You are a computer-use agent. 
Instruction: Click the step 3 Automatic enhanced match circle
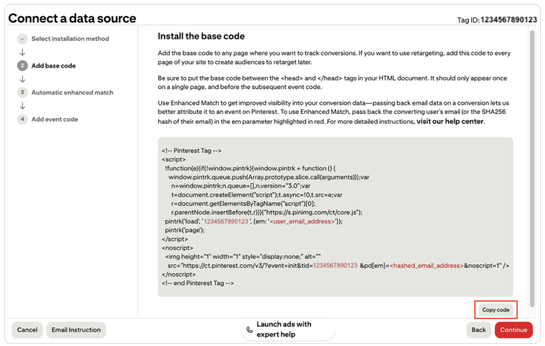(22, 92)
